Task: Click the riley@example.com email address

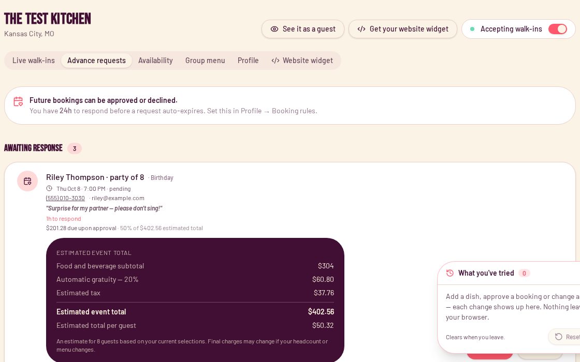Action: (118, 198)
